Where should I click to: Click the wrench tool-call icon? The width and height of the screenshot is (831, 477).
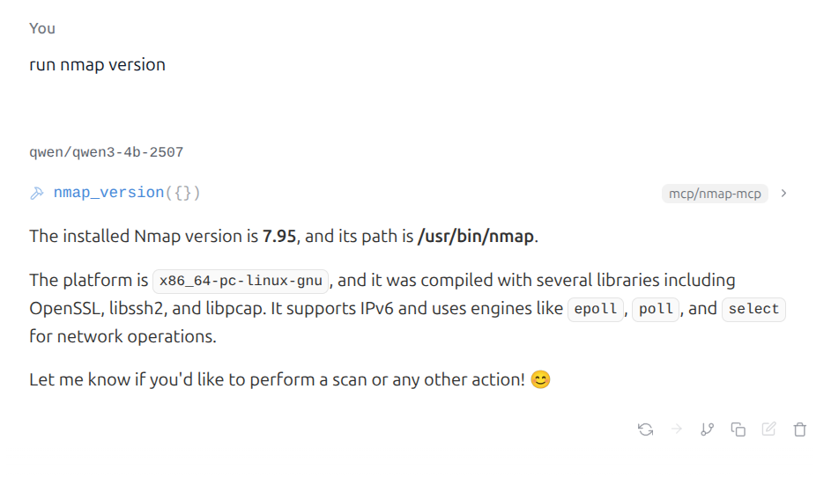[37, 193]
